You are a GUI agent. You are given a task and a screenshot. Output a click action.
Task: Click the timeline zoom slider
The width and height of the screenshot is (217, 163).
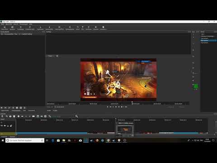pos(63,116)
